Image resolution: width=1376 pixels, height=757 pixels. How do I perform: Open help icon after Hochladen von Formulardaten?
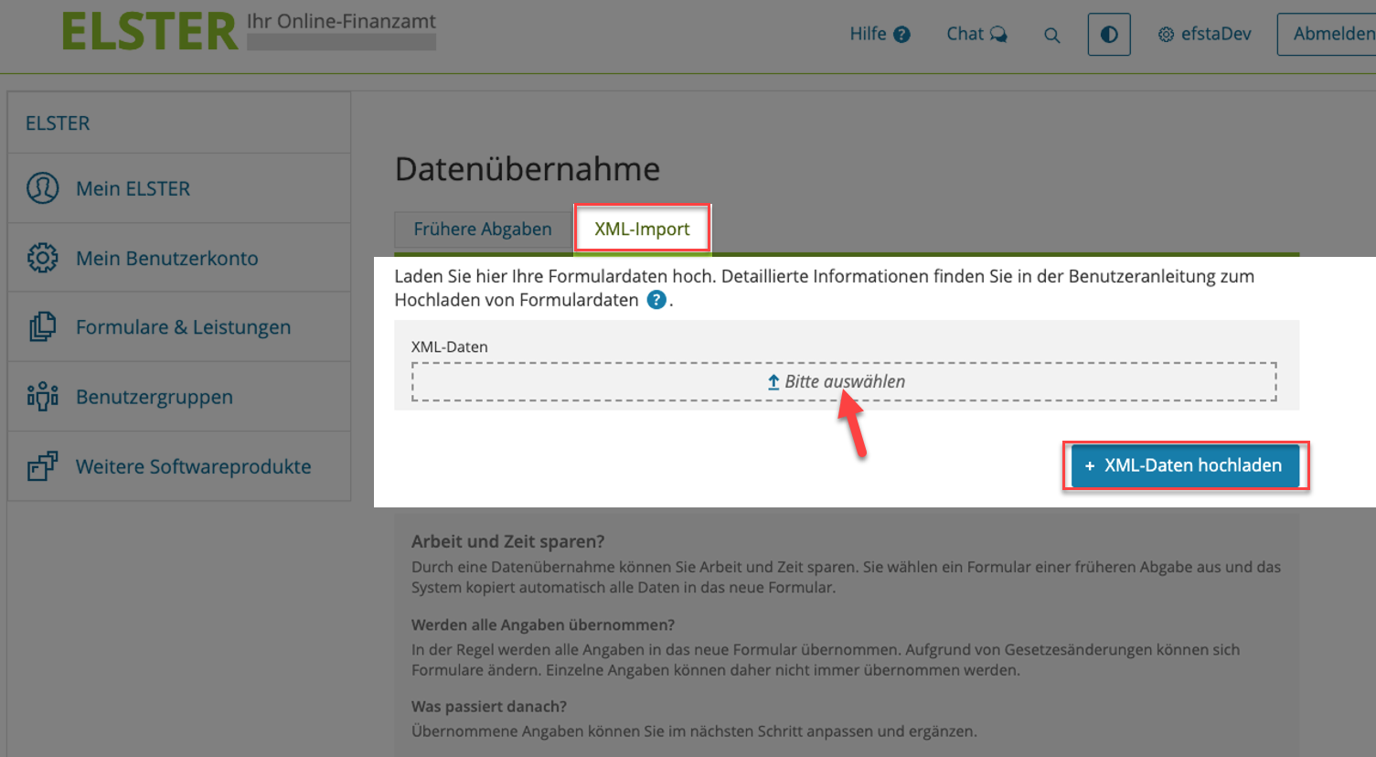pos(656,300)
